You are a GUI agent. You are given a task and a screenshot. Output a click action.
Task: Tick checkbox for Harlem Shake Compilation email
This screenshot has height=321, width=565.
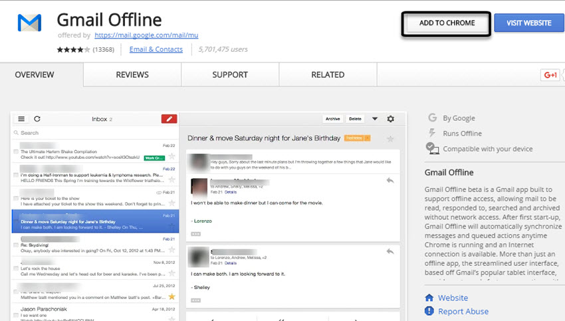[x=16, y=152]
